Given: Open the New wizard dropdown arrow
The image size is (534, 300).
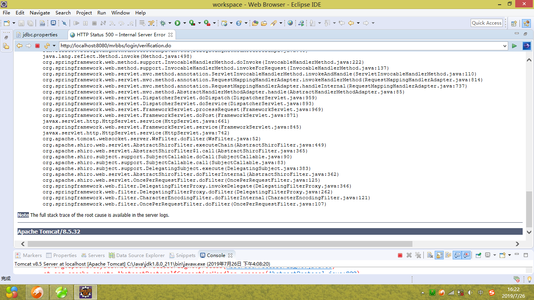Looking at the screenshot, I should coord(13,23).
